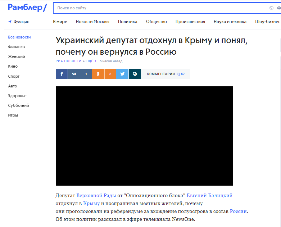281x227 pixels.
Task: Expand the 'ещё 1' sources list
Action: (x=90, y=61)
